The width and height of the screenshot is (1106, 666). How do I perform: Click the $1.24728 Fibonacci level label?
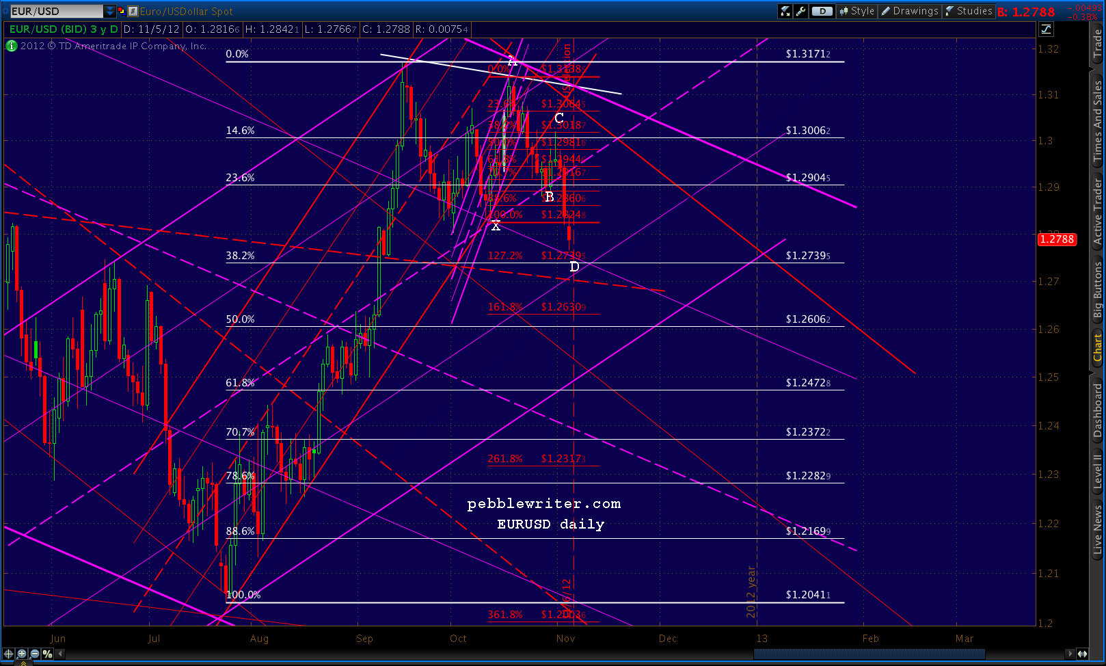[808, 383]
